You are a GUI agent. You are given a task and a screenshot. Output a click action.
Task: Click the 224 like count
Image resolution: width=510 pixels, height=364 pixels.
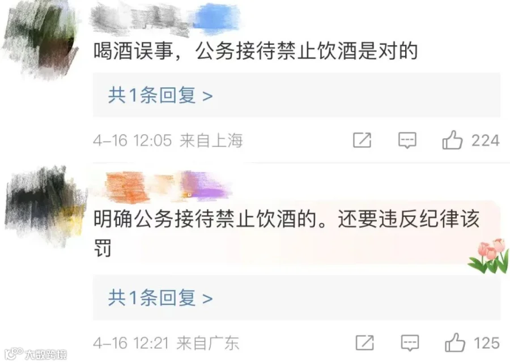(485, 140)
